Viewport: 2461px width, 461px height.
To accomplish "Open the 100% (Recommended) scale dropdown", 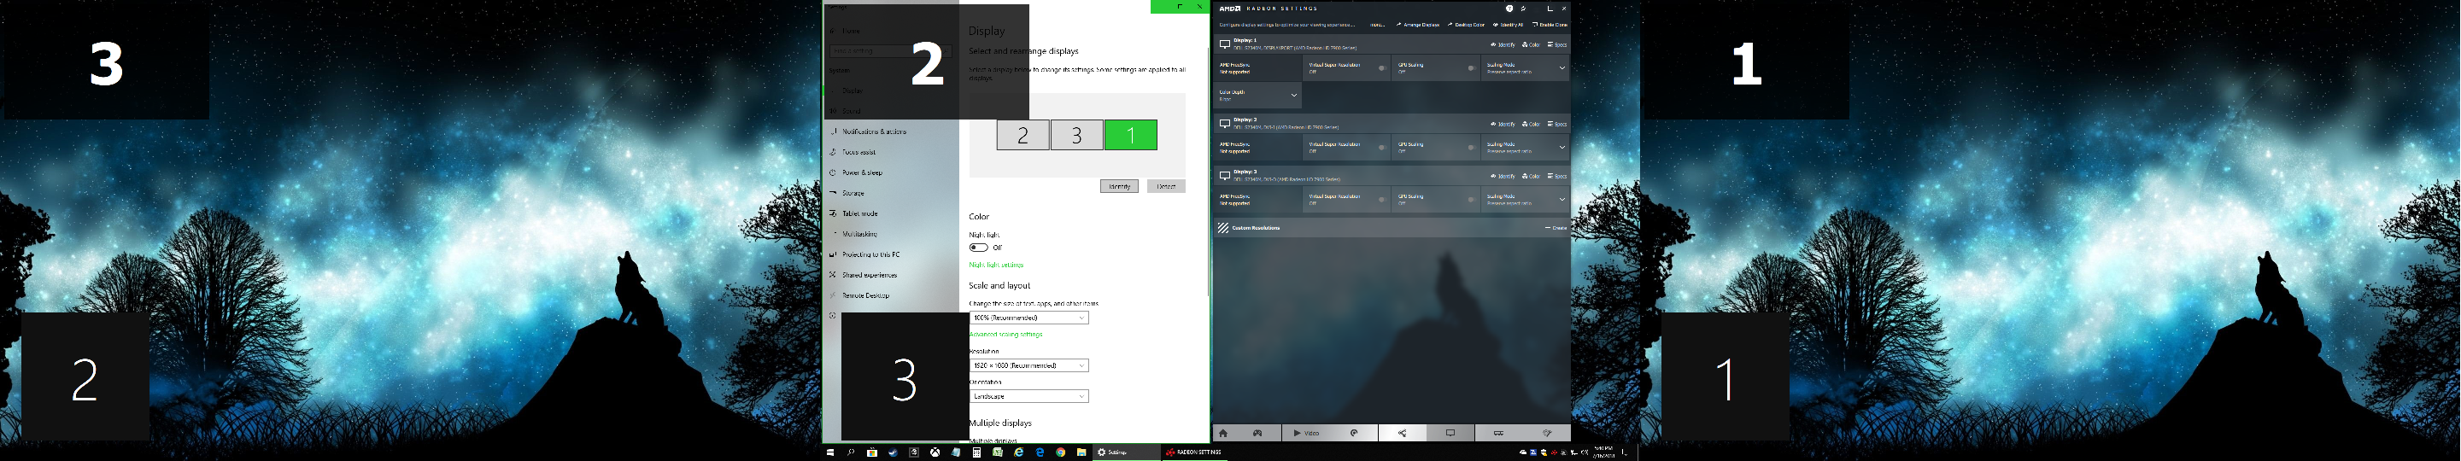I will tap(1029, 318).
